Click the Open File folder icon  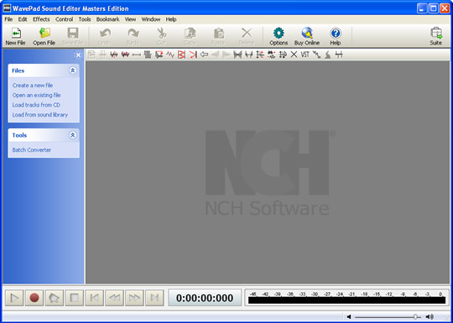44,33
